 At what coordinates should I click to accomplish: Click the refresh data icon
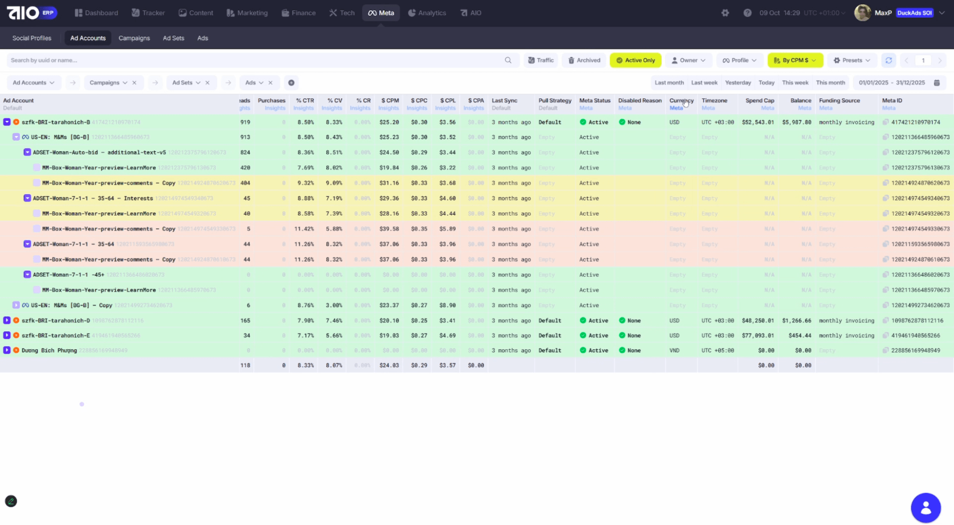tap(888, 60)
